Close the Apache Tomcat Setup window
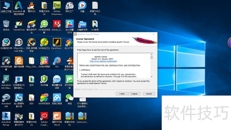Image resolution: width=231 pixels, height=130 pixels. (154, 34)
